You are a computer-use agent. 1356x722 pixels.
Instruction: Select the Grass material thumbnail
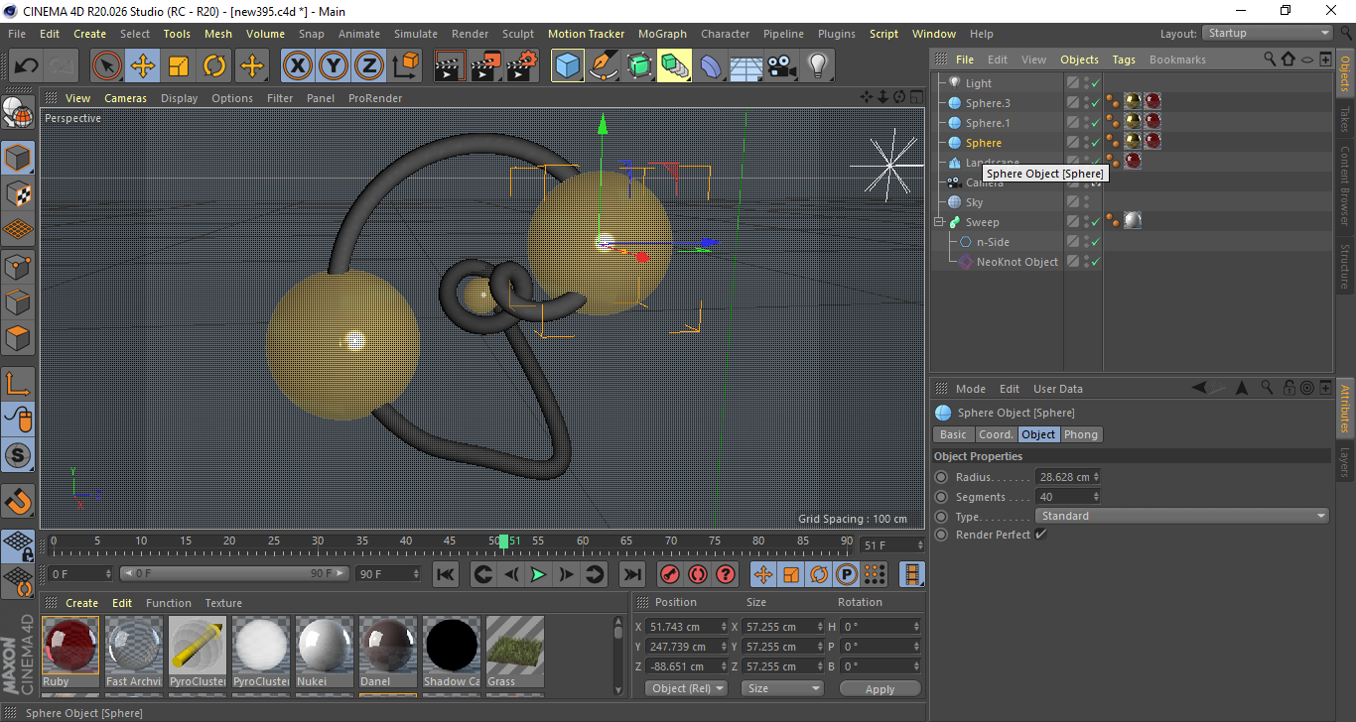click(x=515, y=652)
